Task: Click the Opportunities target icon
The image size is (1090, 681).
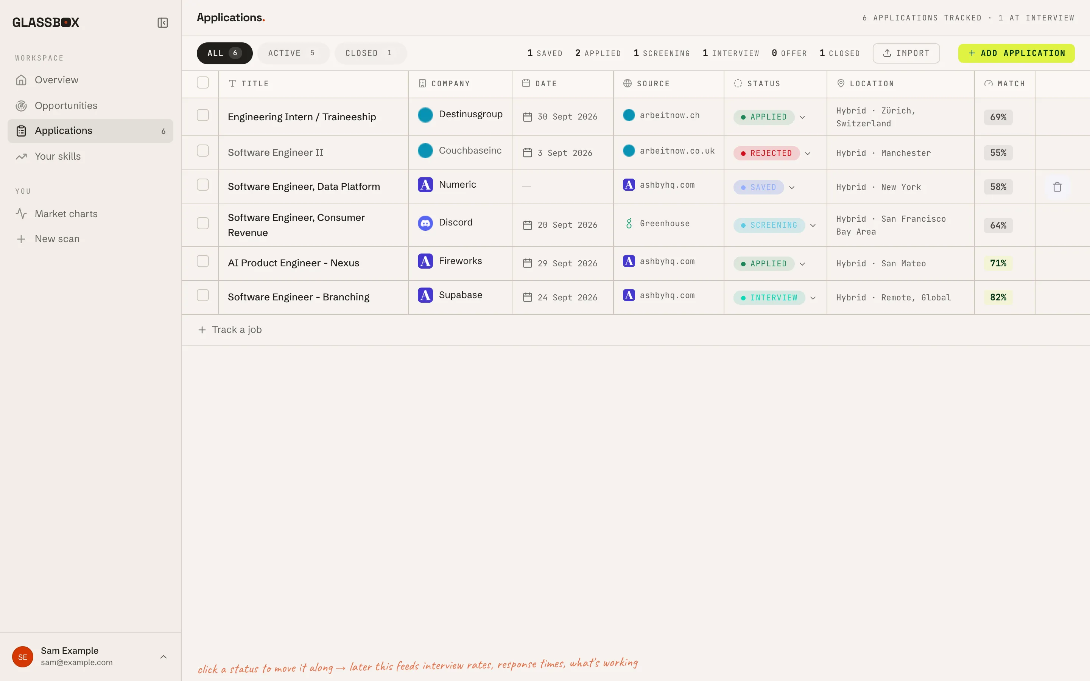Action: click(21, 106)
